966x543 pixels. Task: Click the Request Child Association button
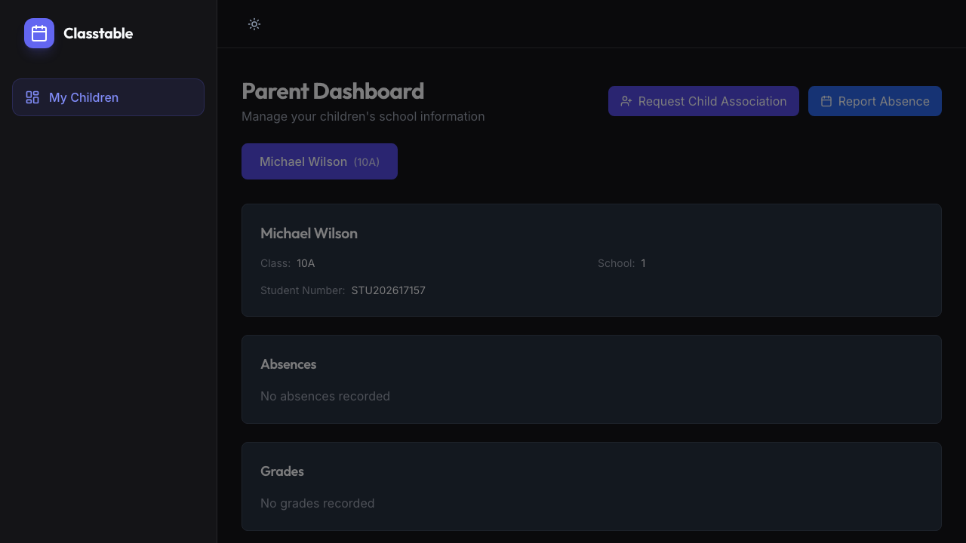703,100
